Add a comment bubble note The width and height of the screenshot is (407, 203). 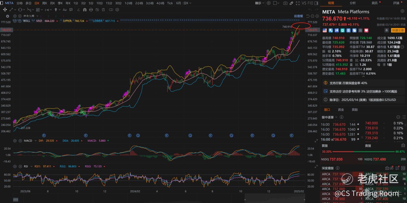pyautogui.click(x=71, y=10)
